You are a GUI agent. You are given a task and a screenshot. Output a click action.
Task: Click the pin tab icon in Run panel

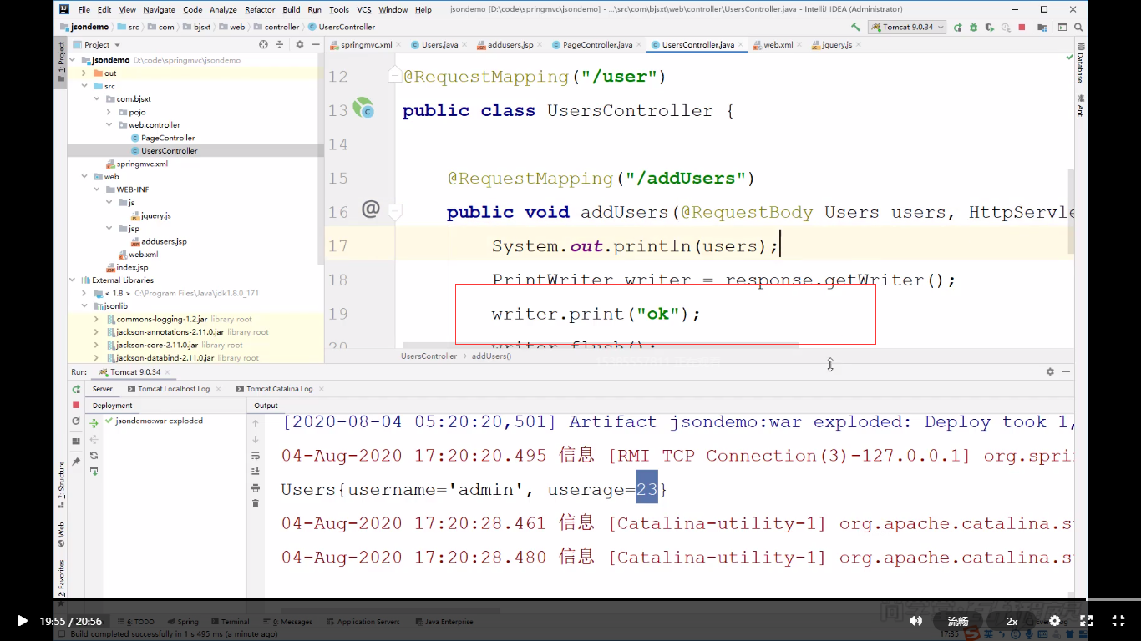click(x=76, y=462)
